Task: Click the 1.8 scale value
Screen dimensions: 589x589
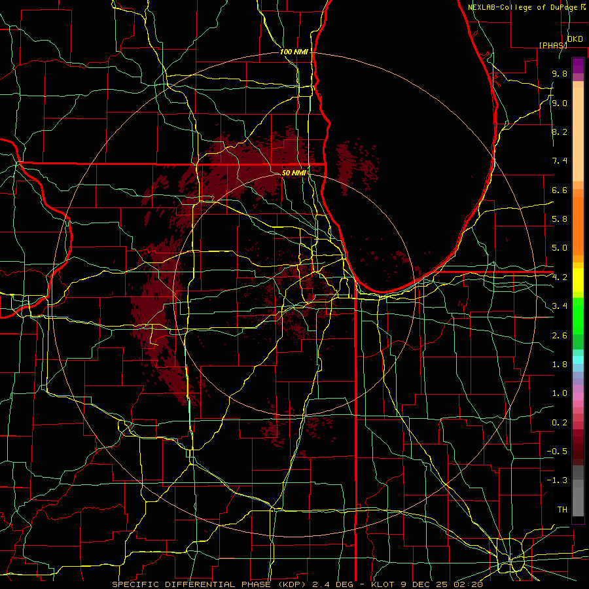Action: [560, 365]
